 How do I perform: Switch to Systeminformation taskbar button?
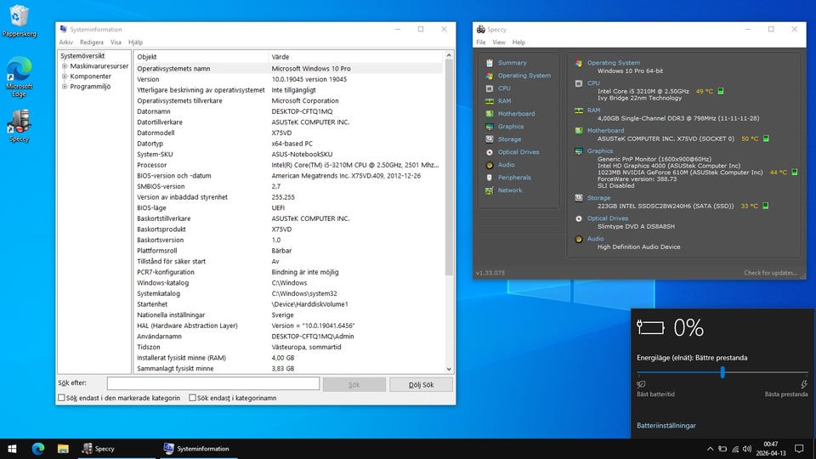199,449
